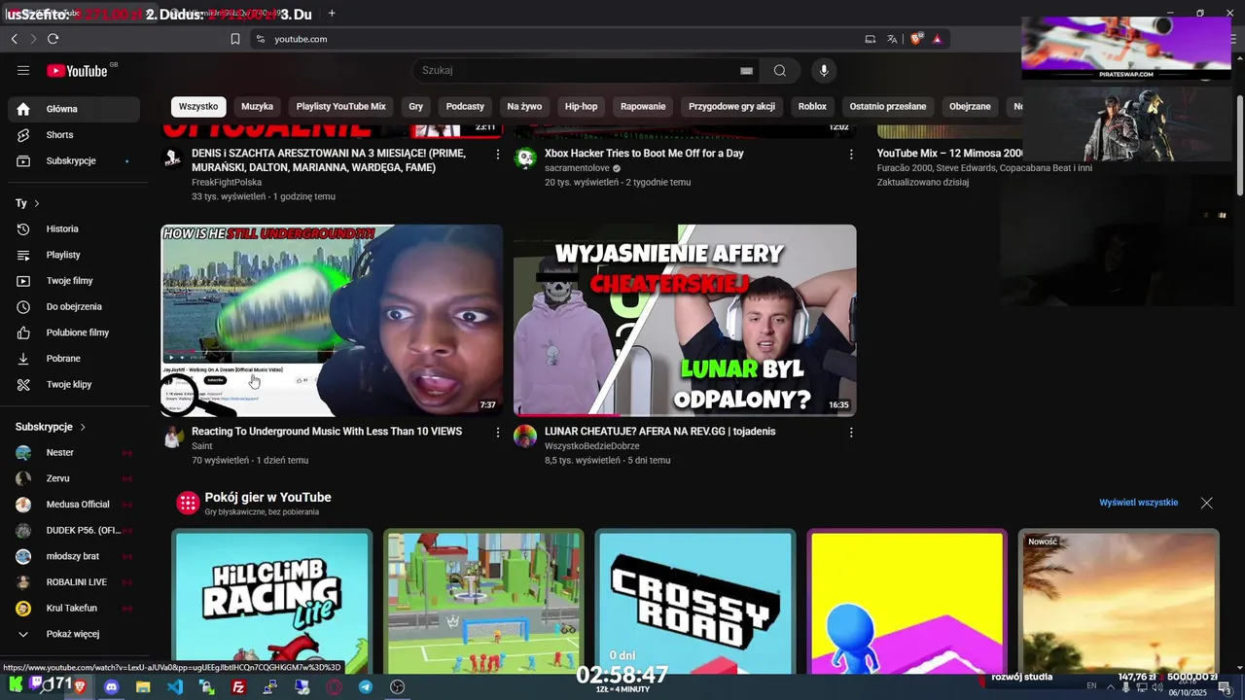Open Subskrypcje feed in the sidebar
Image resolution: width=1245 pixels, height=700 pixels.
point(74,160)
